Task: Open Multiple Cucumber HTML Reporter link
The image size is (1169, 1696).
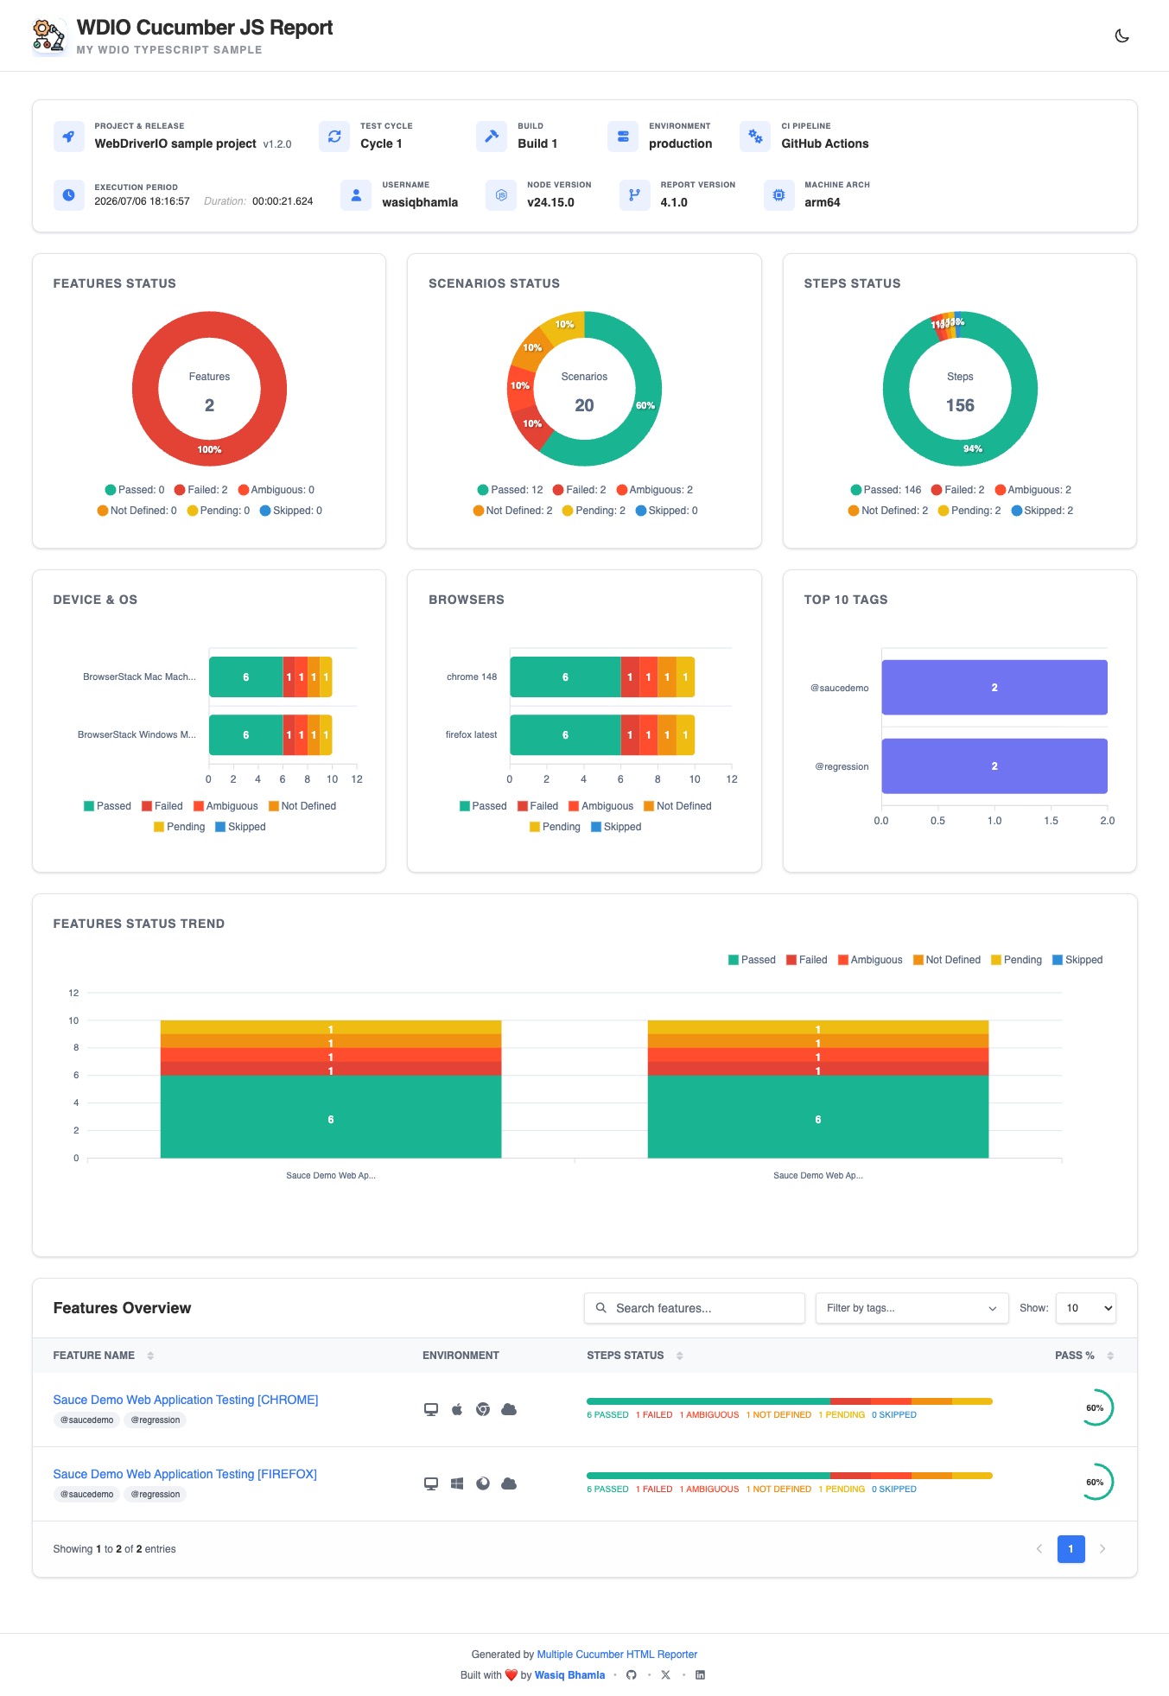Action: coord(617,1654)
